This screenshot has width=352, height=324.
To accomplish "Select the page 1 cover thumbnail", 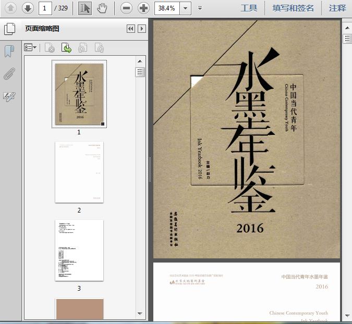I will (x=79, y=94).
